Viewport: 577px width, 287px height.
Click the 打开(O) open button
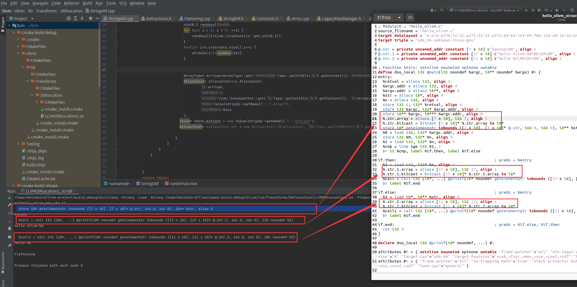tap(384, 18)
